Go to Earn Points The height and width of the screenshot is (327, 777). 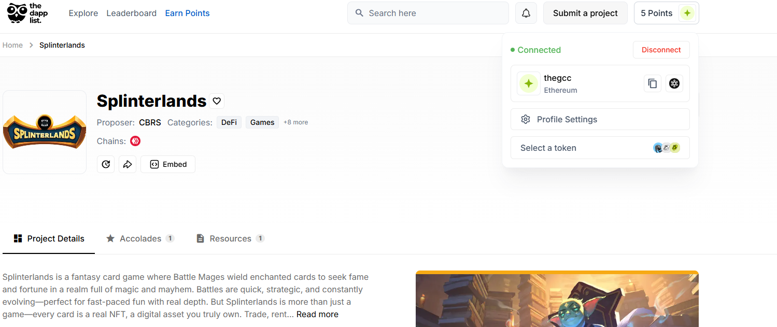[187, 13]
